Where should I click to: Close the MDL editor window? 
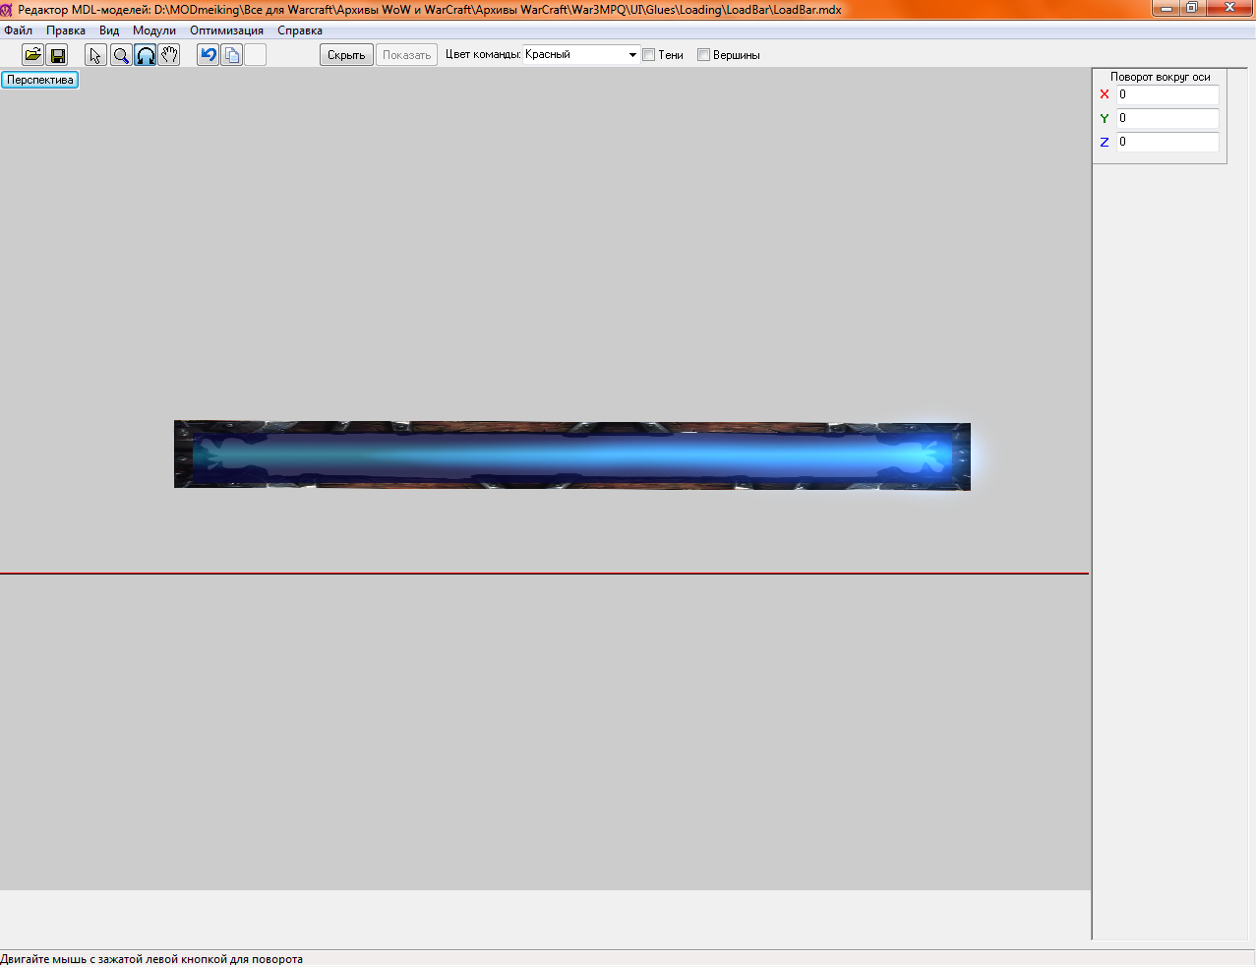click(x=1229, y=8)
